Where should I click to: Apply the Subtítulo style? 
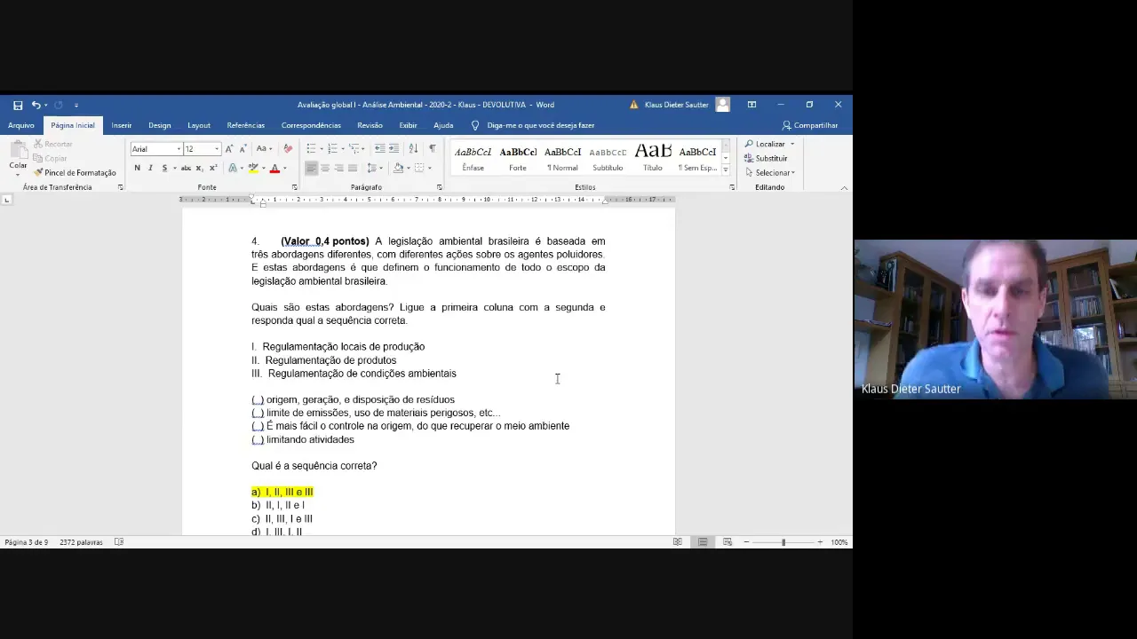click(608, 157)
